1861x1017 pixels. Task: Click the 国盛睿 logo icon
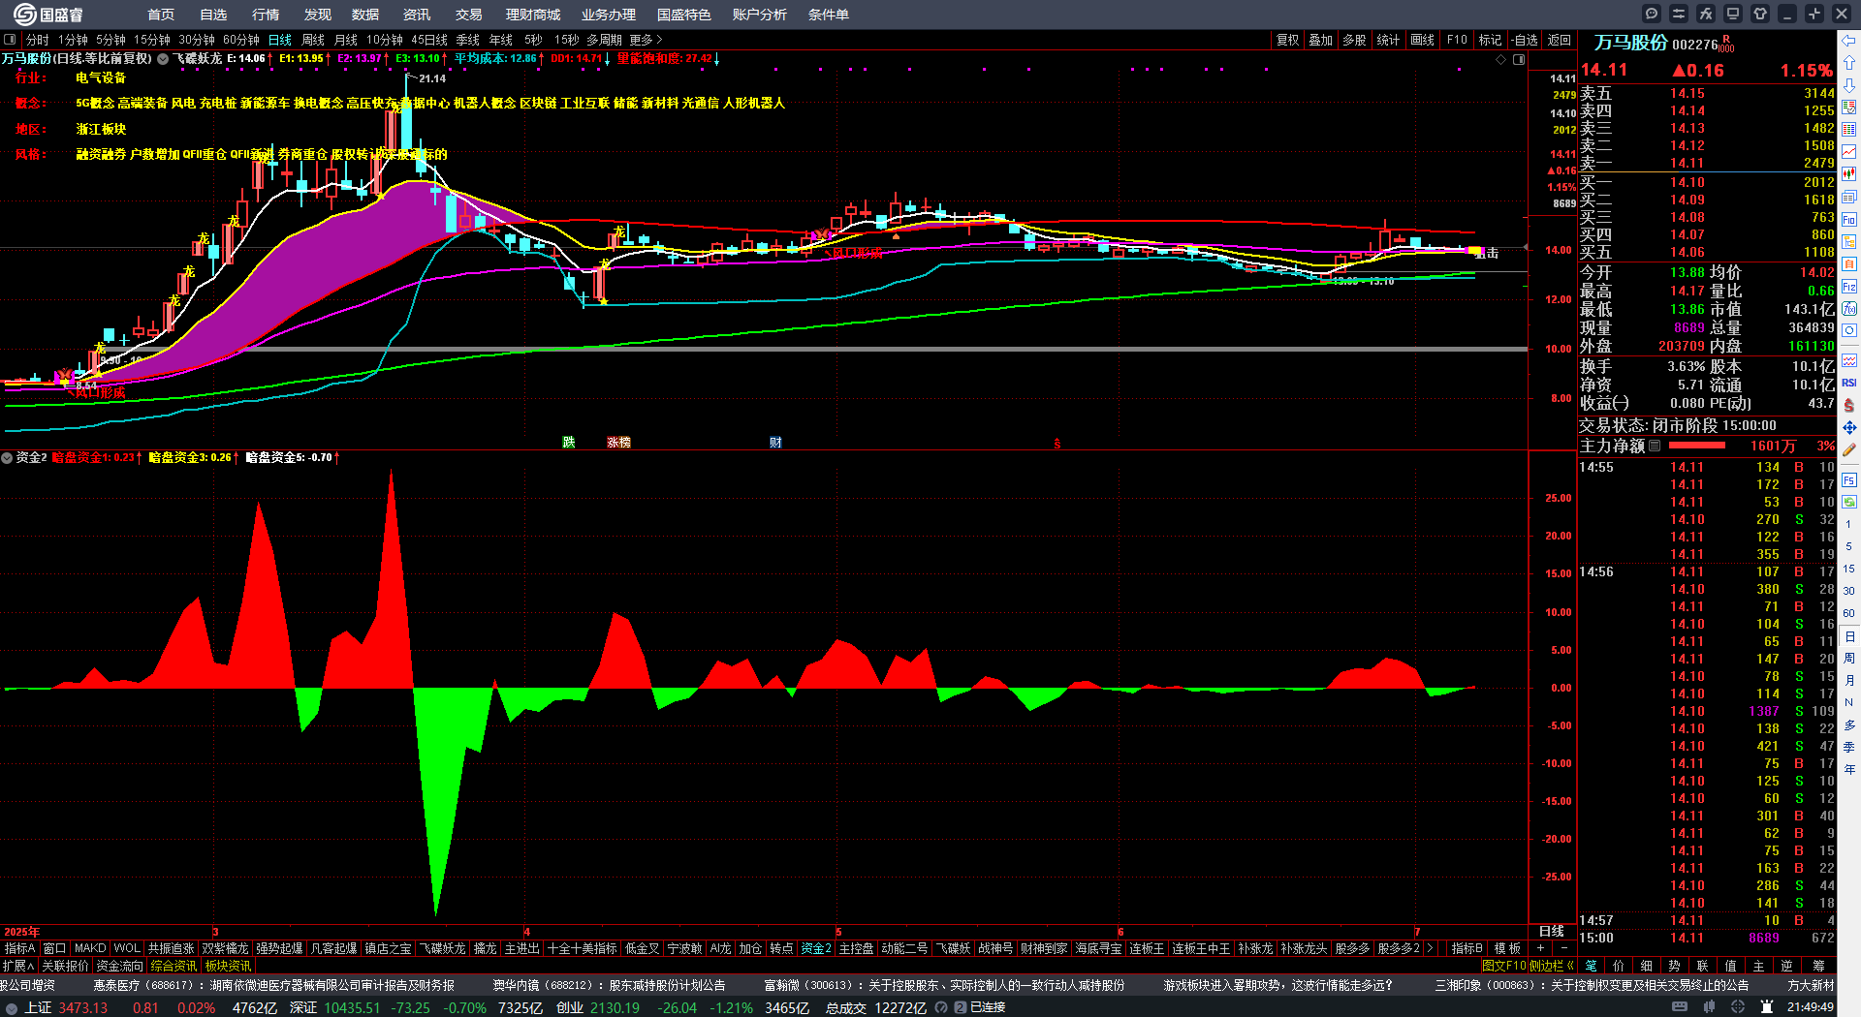point(24,15)
